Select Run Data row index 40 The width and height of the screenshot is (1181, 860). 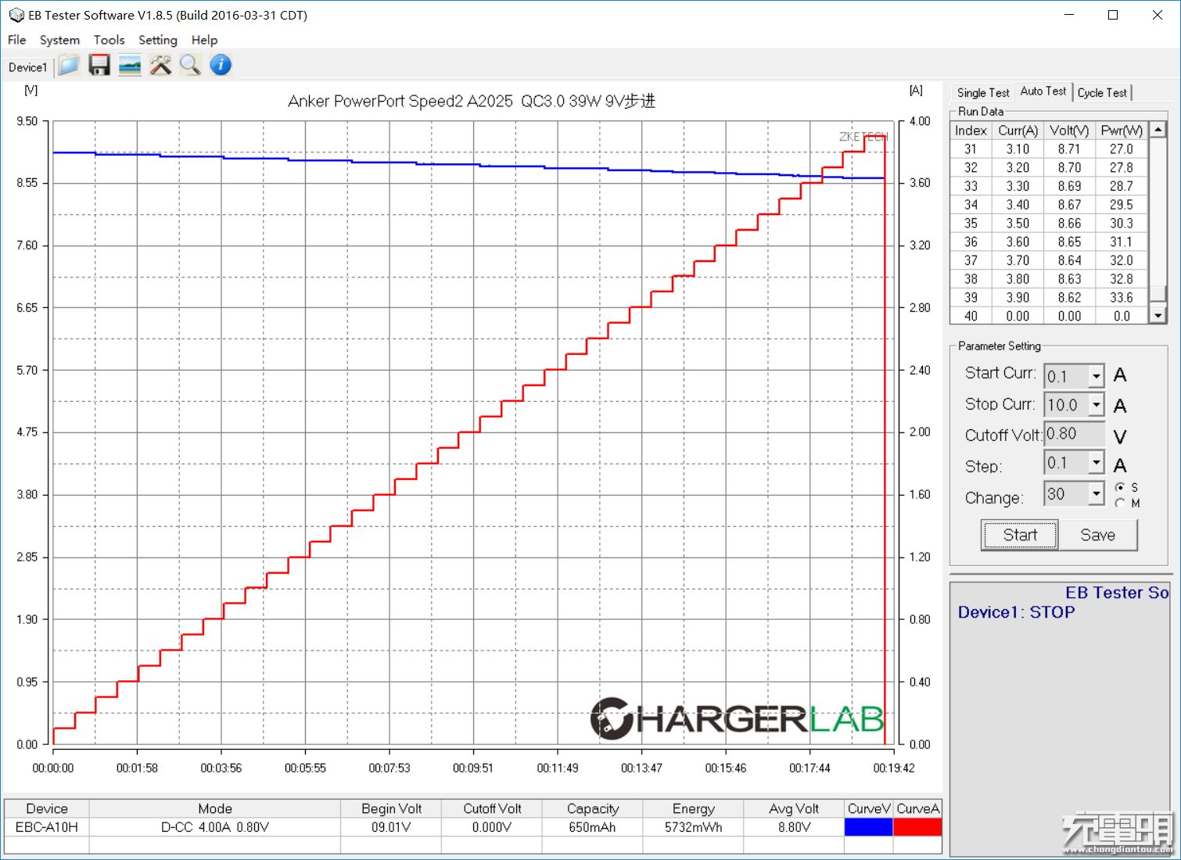click(x=1049, y=316)
